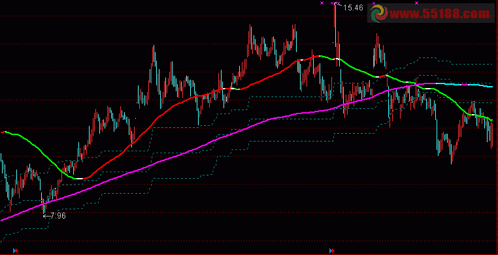Click the blue-red arrow marker below the 15.46 peak
Screen dimensions: 498x255
332,251
